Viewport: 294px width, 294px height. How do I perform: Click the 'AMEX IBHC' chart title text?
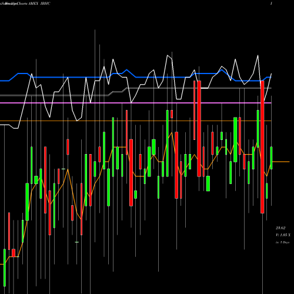39,4
